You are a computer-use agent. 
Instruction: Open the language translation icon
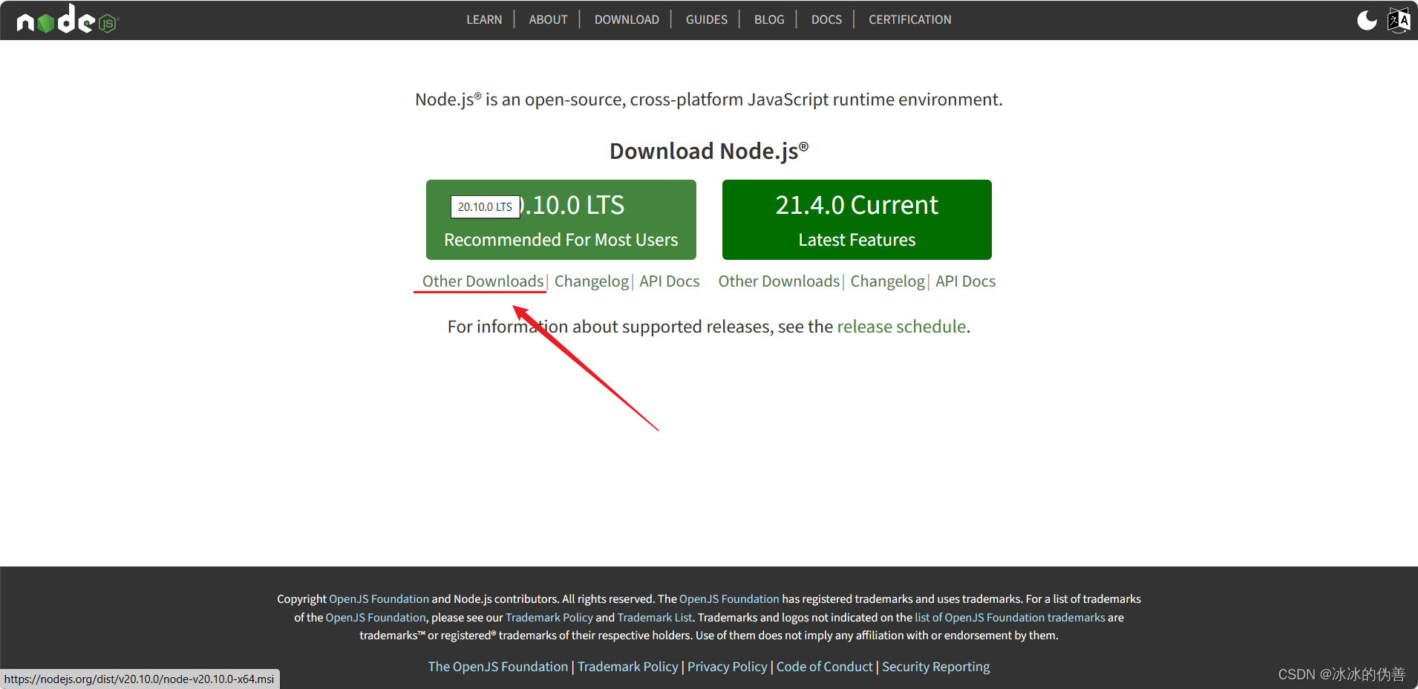point(1399,20)
